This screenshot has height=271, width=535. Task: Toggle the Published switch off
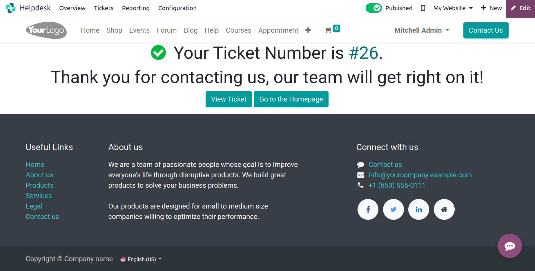click(374, 8)
